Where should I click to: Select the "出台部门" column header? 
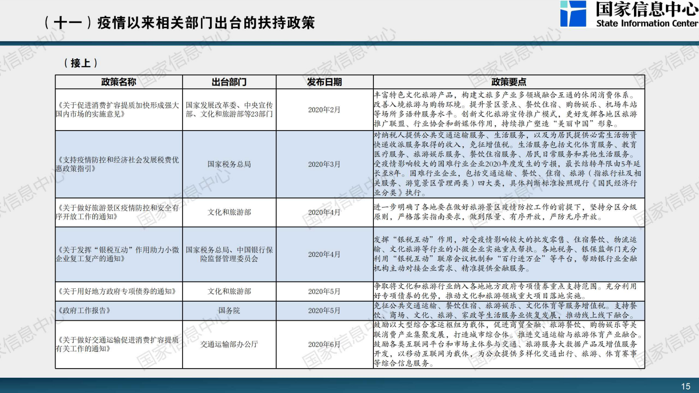tap(229, 82)
